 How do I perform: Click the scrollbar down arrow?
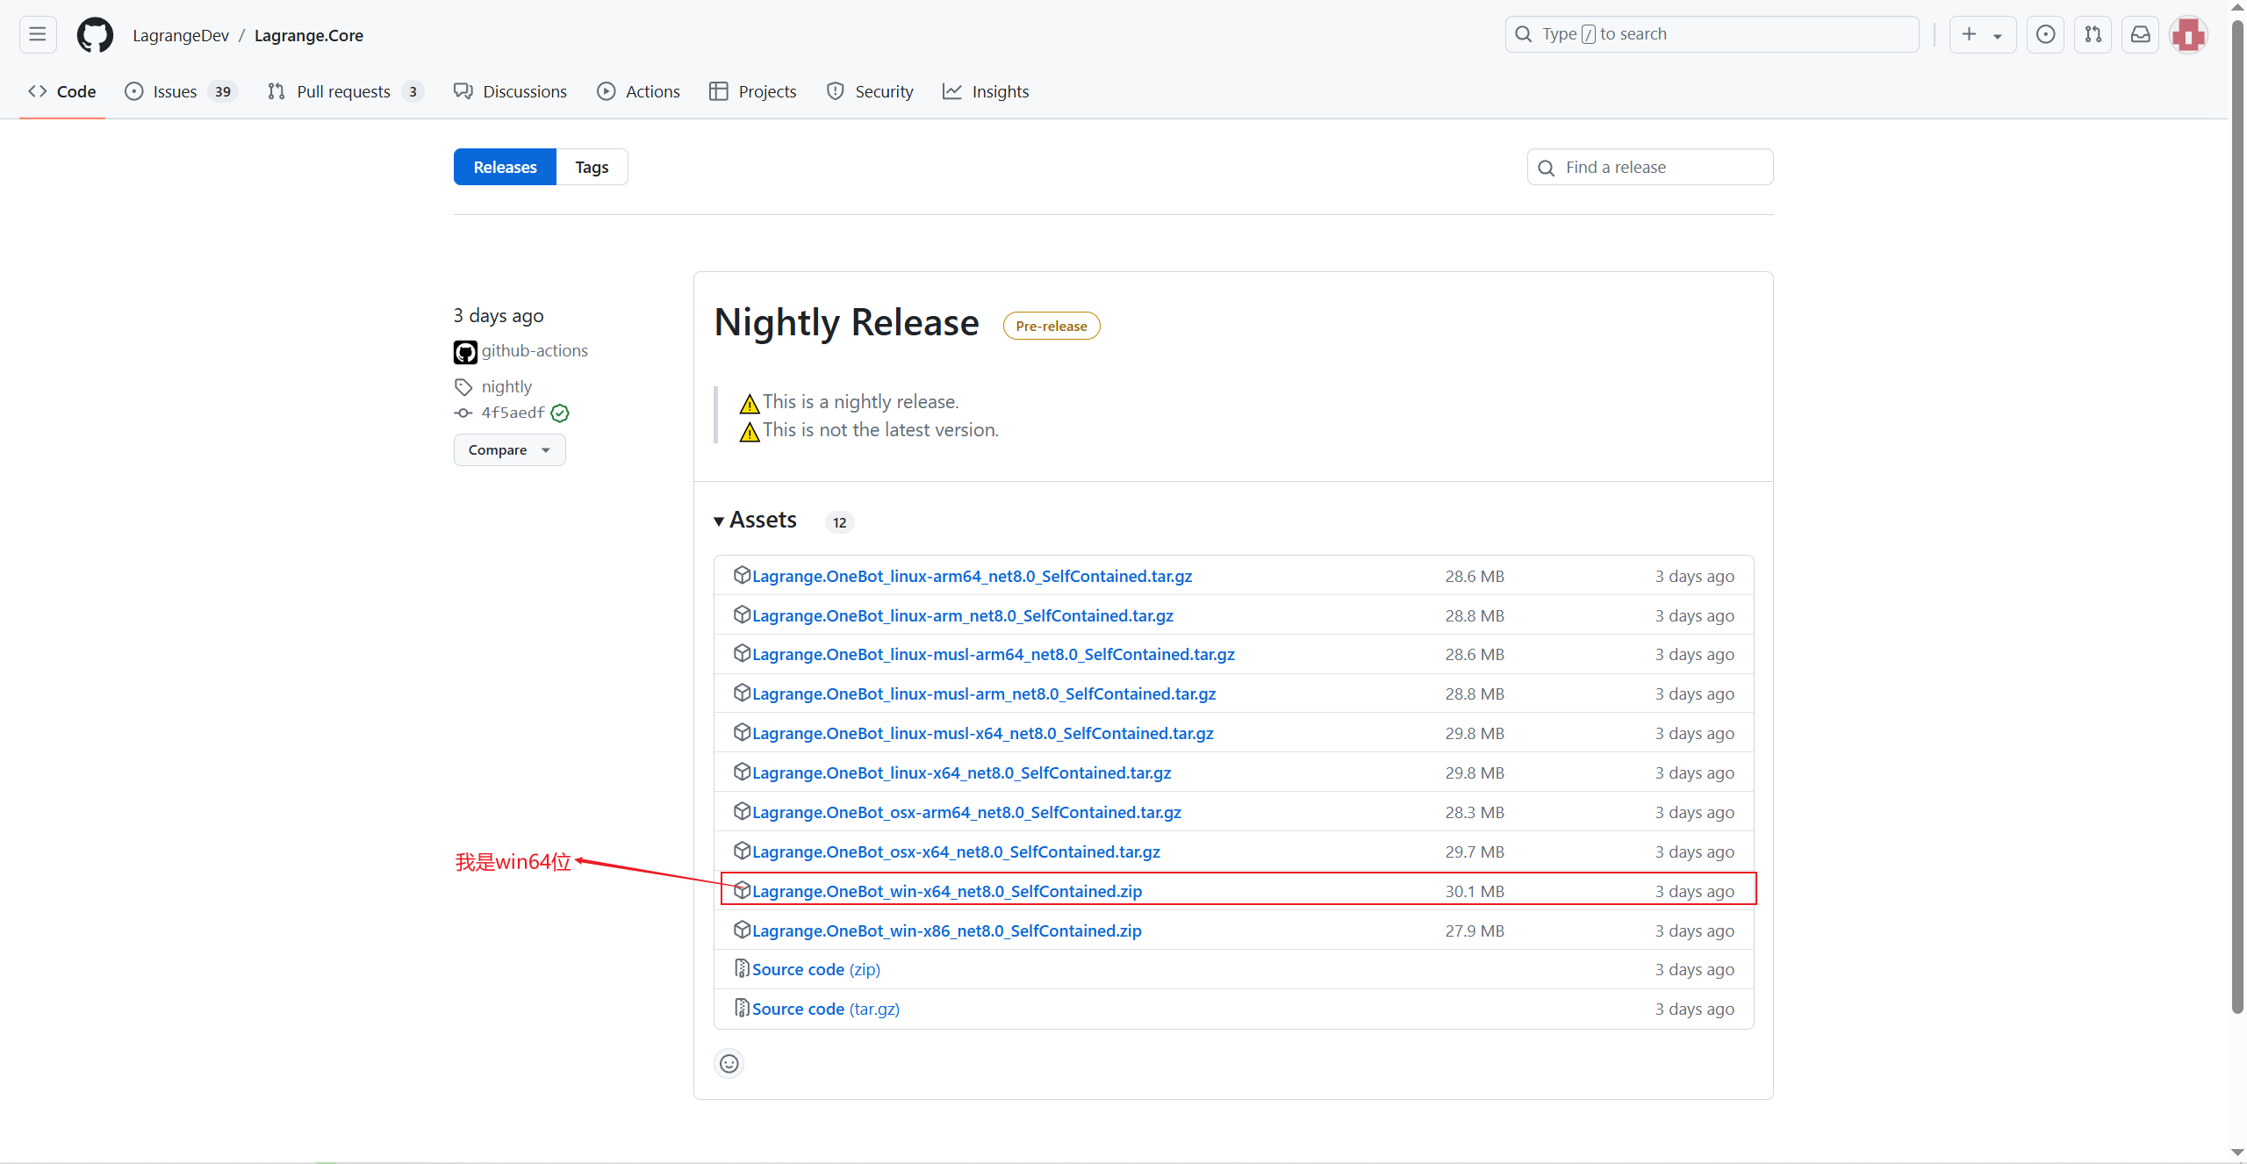(x=2237, y=1153)
